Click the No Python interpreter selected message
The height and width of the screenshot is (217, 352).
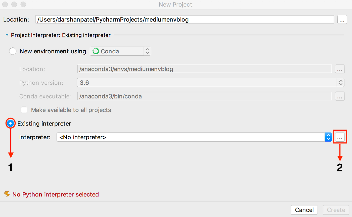(x=56, y=194)
